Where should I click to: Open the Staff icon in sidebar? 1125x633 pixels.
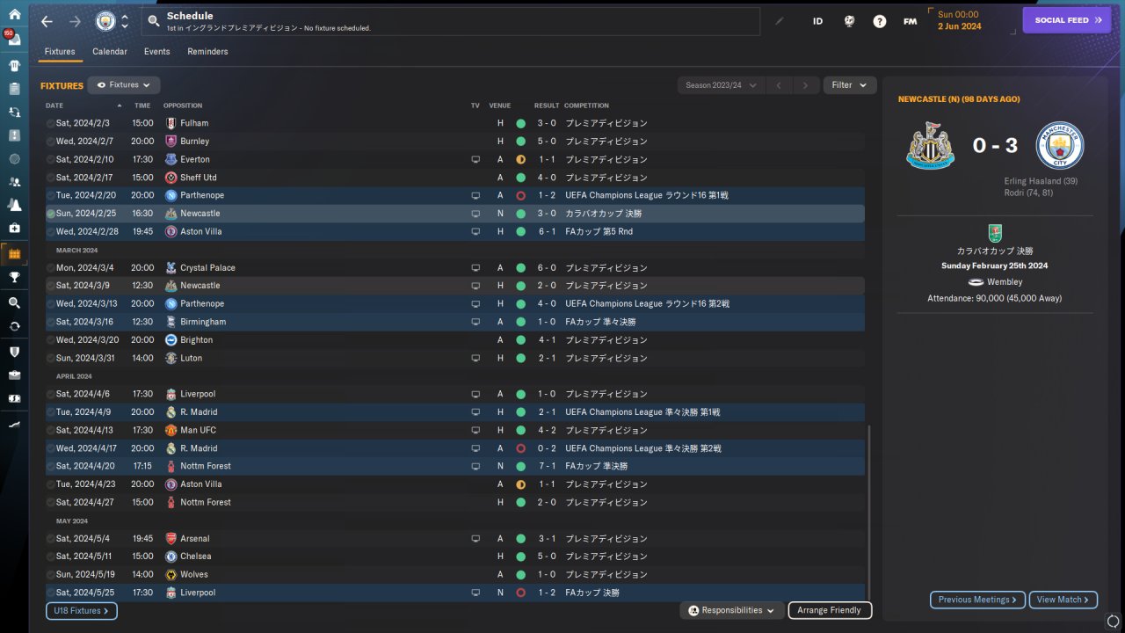14,182
